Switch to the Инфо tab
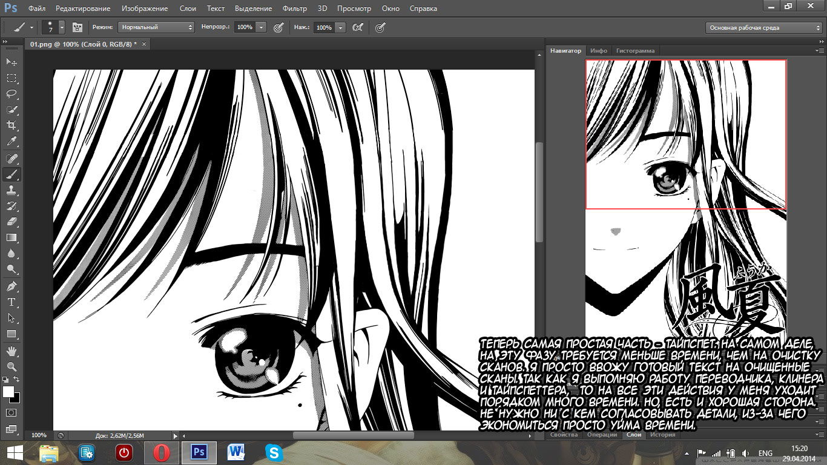The image size is (827, 465). (x=599, y=51)
